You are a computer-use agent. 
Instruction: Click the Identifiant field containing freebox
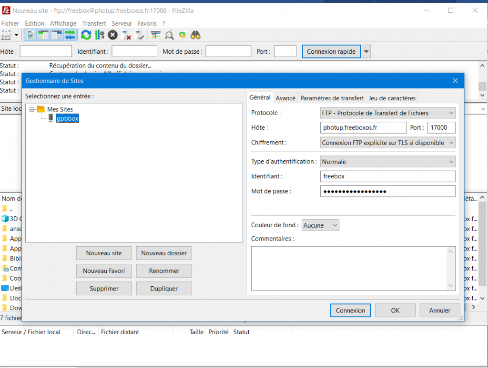pos(388,176)
